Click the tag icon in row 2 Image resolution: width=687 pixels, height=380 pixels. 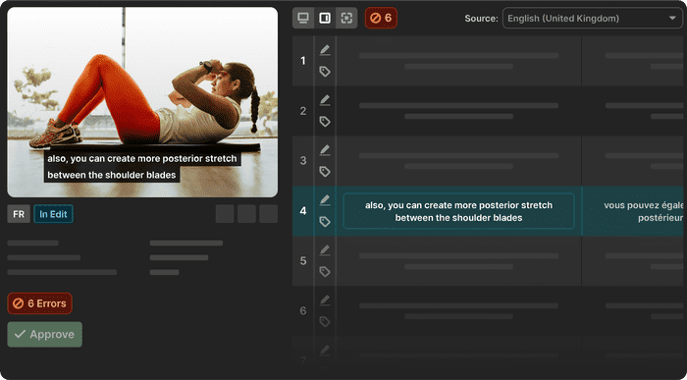(325, 122)
